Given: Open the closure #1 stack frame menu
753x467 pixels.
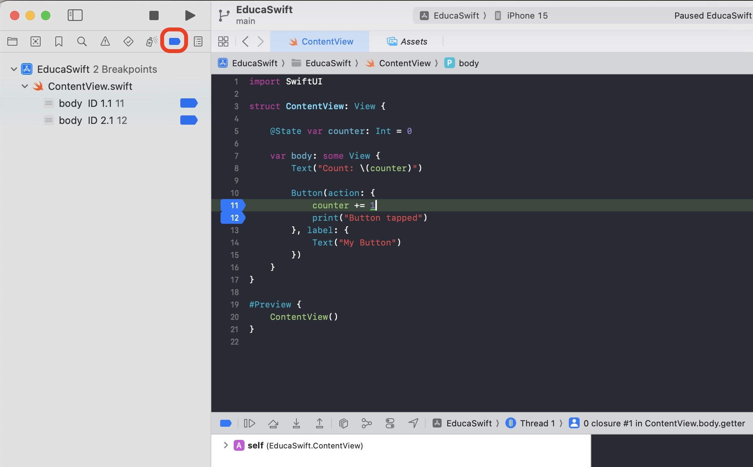Looking at the screenshot, I should [657, 423].
